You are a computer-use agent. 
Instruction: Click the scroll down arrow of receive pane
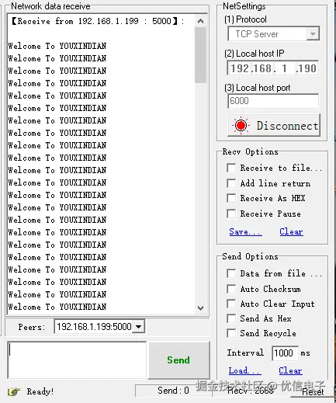pos(200,308)
